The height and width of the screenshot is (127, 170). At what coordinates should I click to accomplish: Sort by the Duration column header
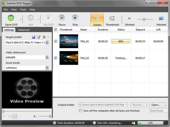103,30
